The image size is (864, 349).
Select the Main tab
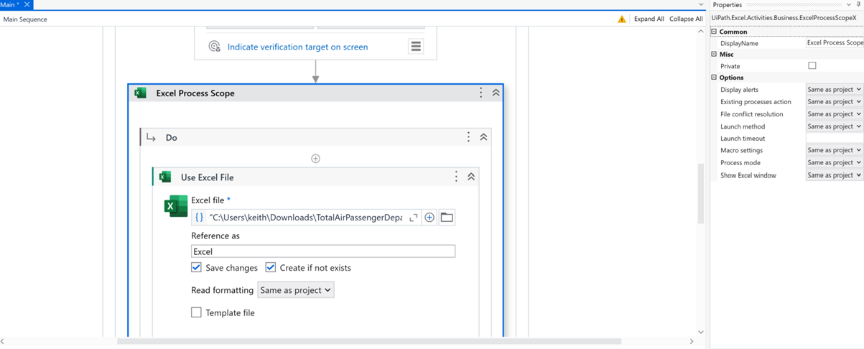tap(10, 4)
